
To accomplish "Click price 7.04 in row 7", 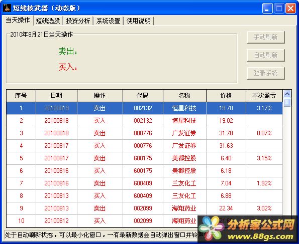I will click(226, 183).
